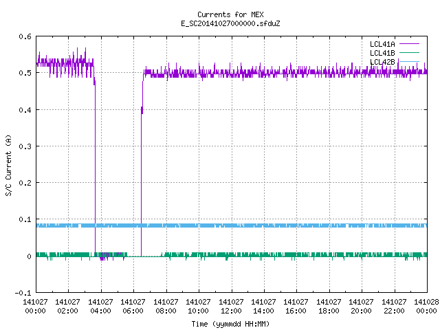Screen dimensions: 440x330
Task: Click the x-axis tick 141027 16:00
Action: (296, 306)
